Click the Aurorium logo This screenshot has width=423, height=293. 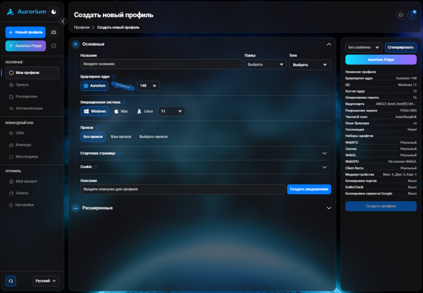pos(26,12)
